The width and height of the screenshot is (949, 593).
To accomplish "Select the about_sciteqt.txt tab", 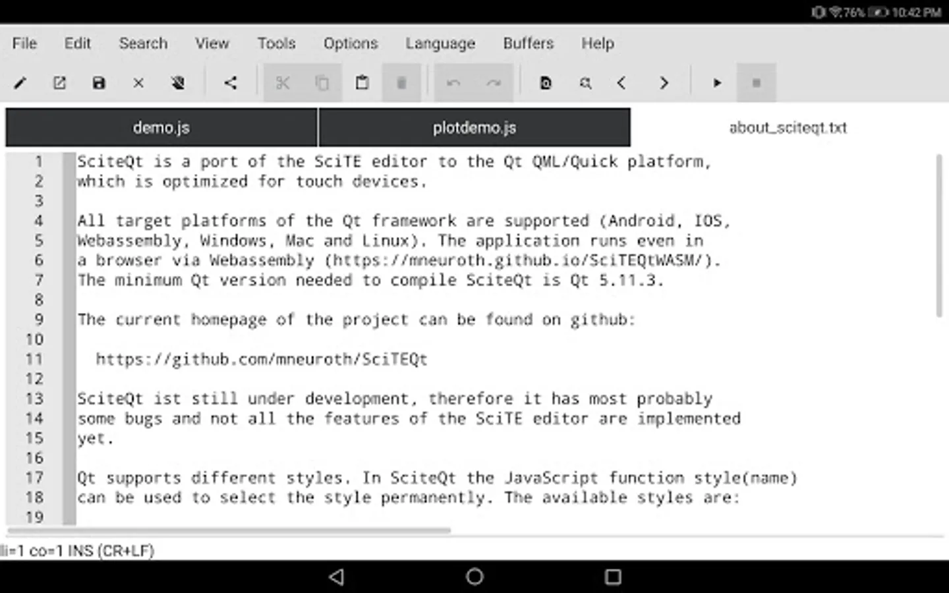I will pyautogui.click(x=788, y=128).
